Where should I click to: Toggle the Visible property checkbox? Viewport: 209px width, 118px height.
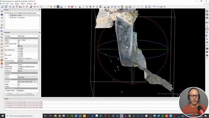[x=18, y=42]
